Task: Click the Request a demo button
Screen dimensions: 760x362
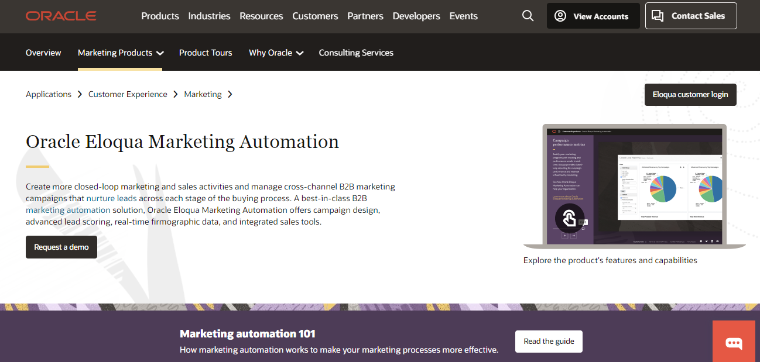Action: 61,247
